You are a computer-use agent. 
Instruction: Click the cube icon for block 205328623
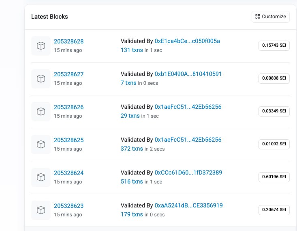(41, 210)
